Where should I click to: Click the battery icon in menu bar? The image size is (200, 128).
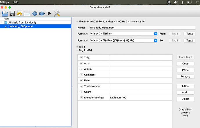[x=190, y=2]
